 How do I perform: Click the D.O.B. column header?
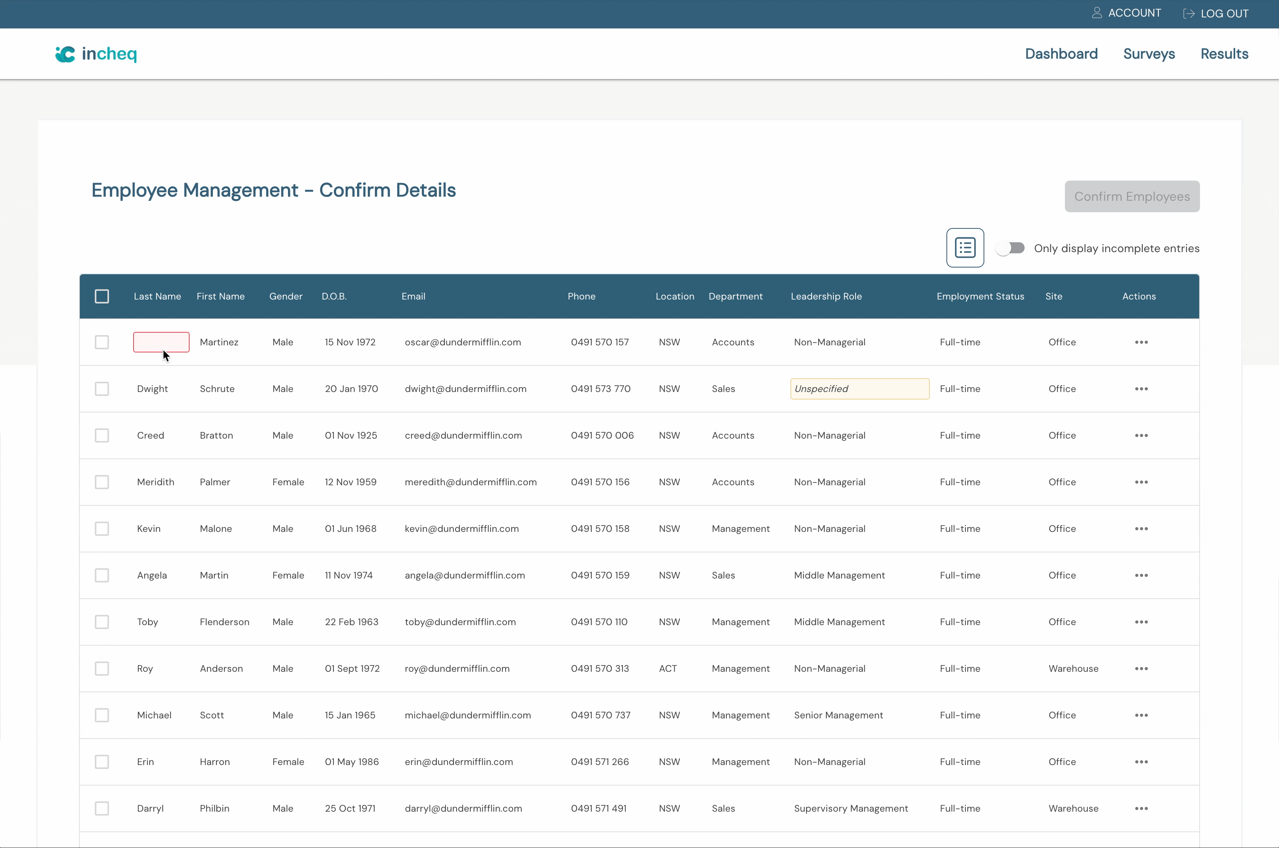pyautogui.click(x=334, y=296)
